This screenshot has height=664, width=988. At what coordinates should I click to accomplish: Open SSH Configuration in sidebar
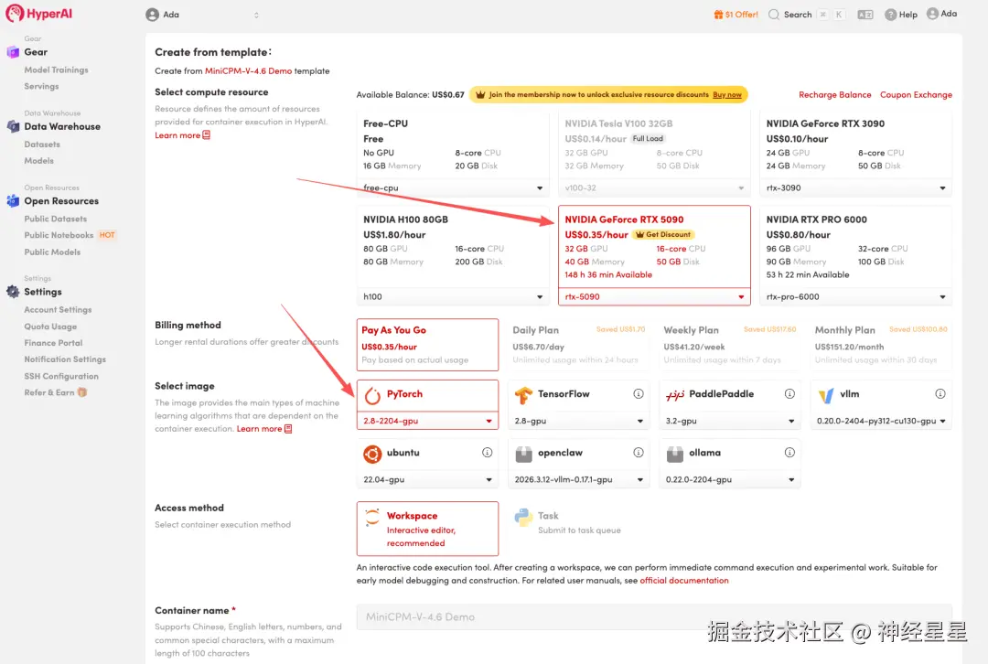point(61,376)
